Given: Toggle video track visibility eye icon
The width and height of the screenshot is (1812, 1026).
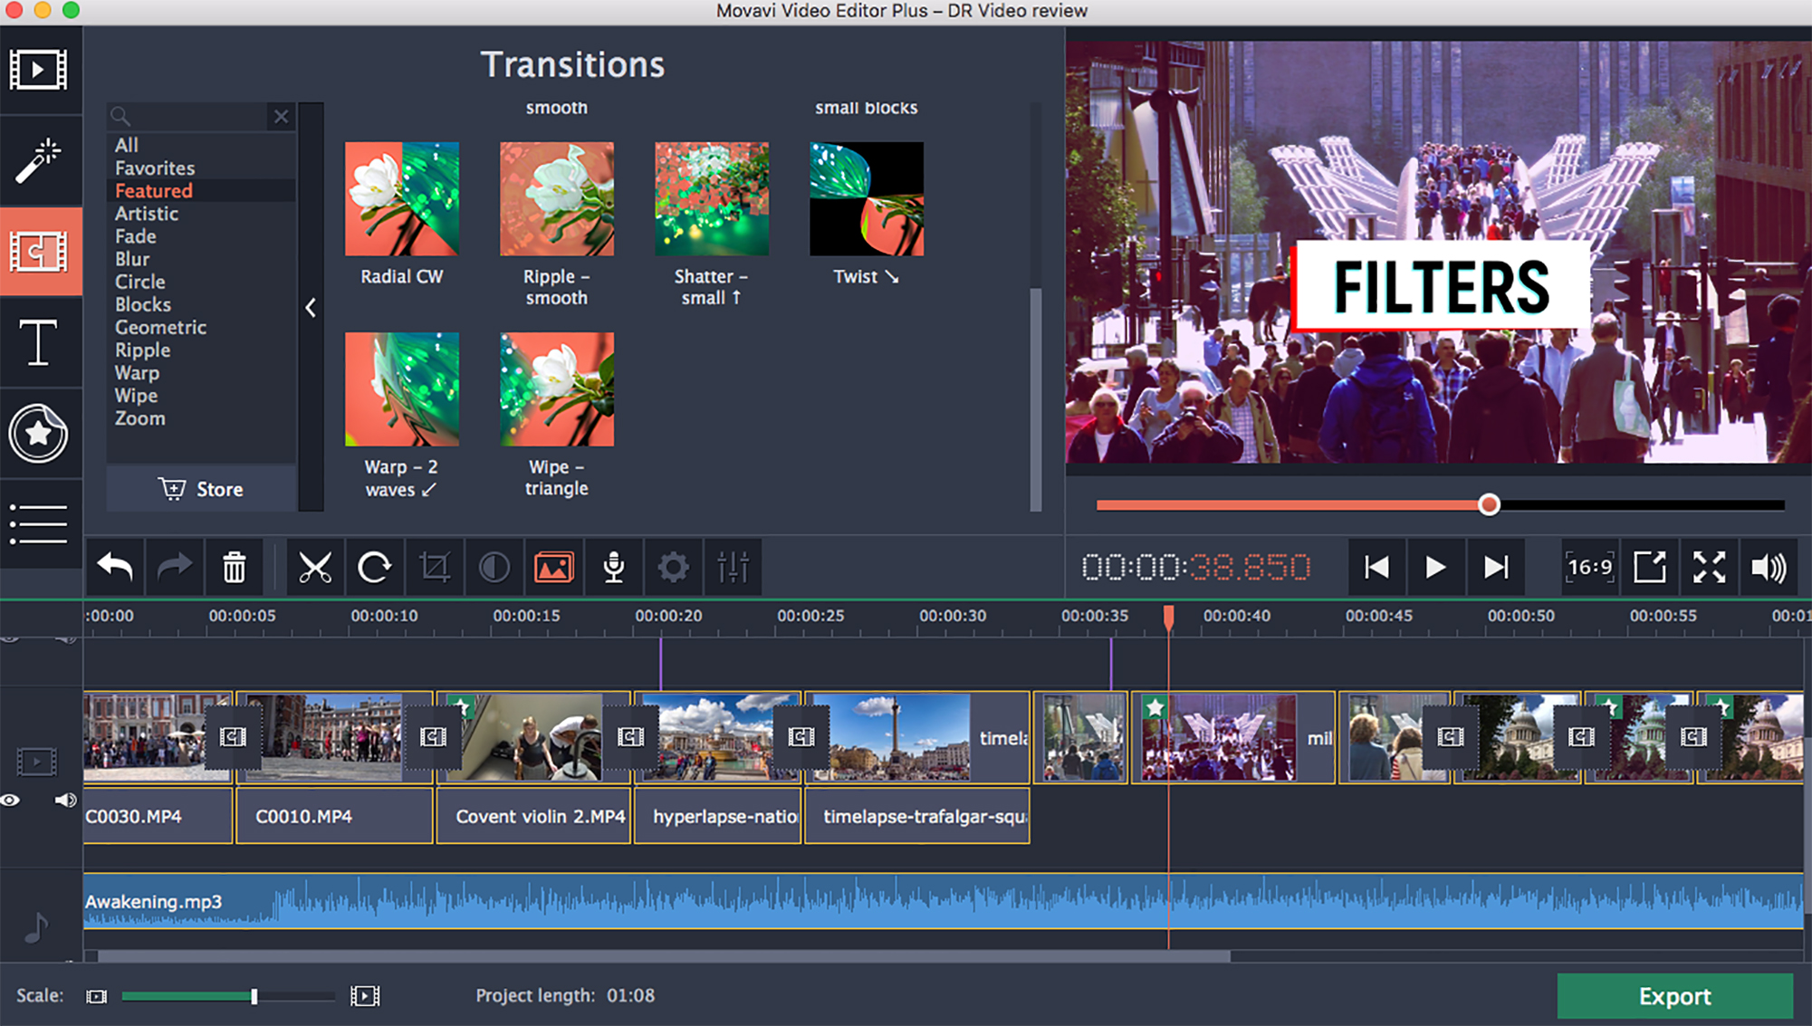Looking at the screenshot, I should point(14,796).
